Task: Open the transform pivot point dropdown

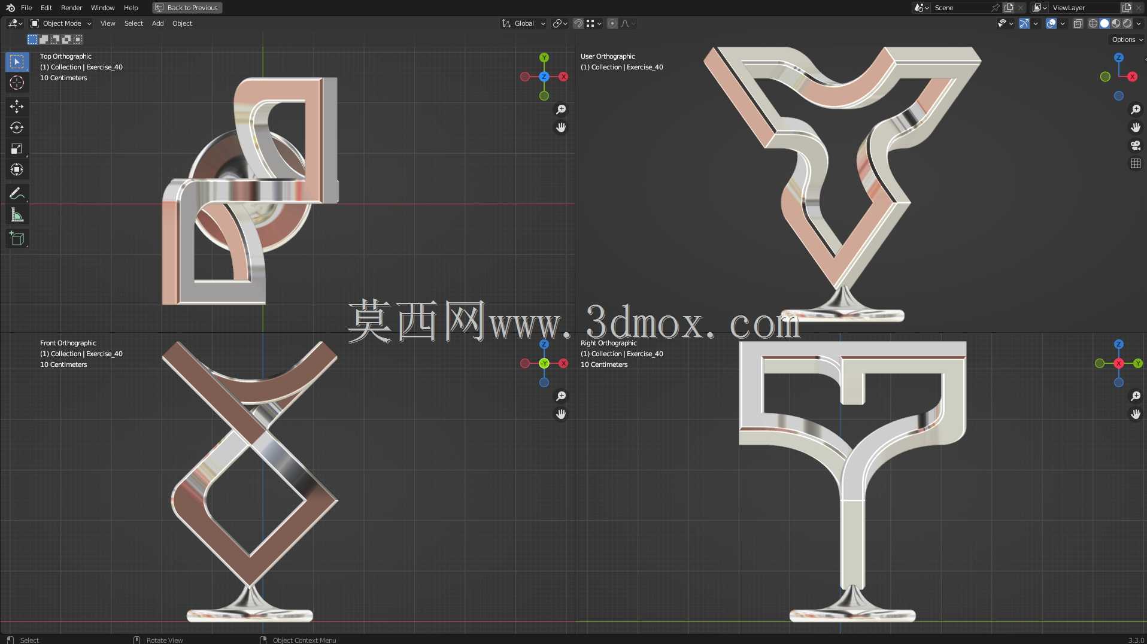Action: [560, 23]
